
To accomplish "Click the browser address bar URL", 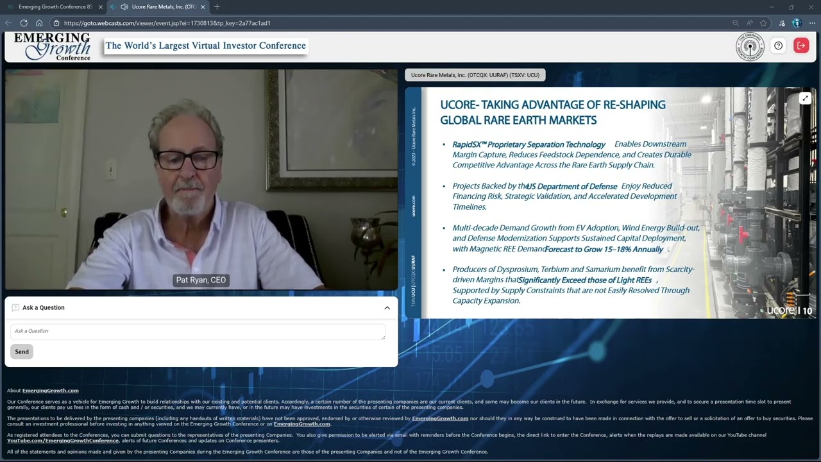I will 167,23.
